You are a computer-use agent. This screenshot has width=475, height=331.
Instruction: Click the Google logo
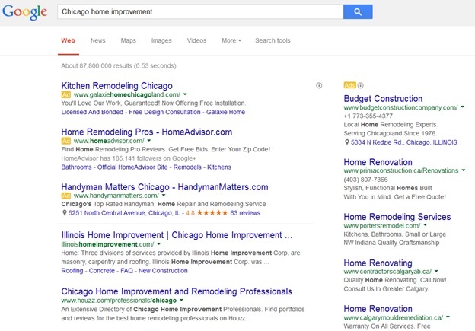24,12
